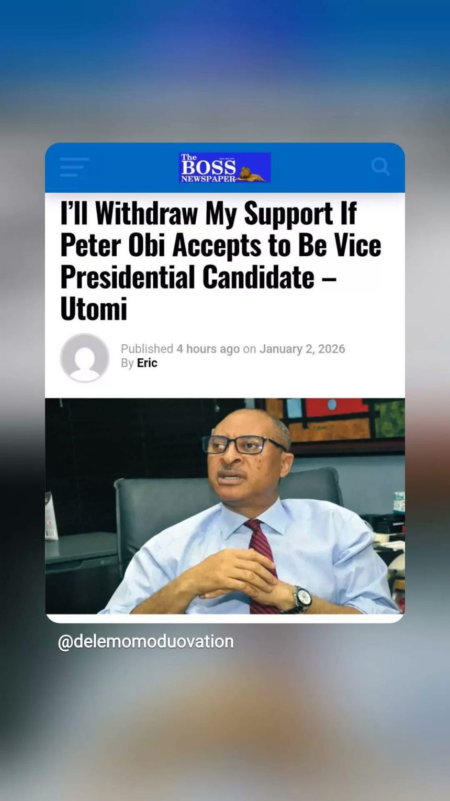450x801 pixels.
Task: Open author Eric's profile link
Action: coord(147,363)
